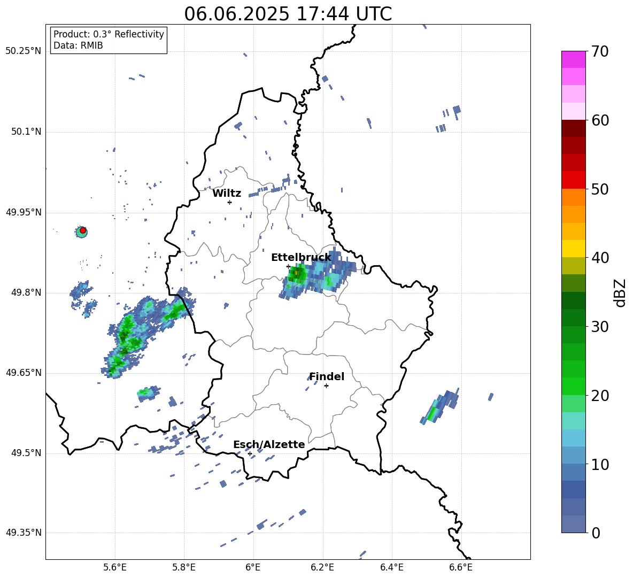Viewport: 633px width, 578px height.
Task: Click the 49.5°N latitude label
Action: [x=26, y=453]
